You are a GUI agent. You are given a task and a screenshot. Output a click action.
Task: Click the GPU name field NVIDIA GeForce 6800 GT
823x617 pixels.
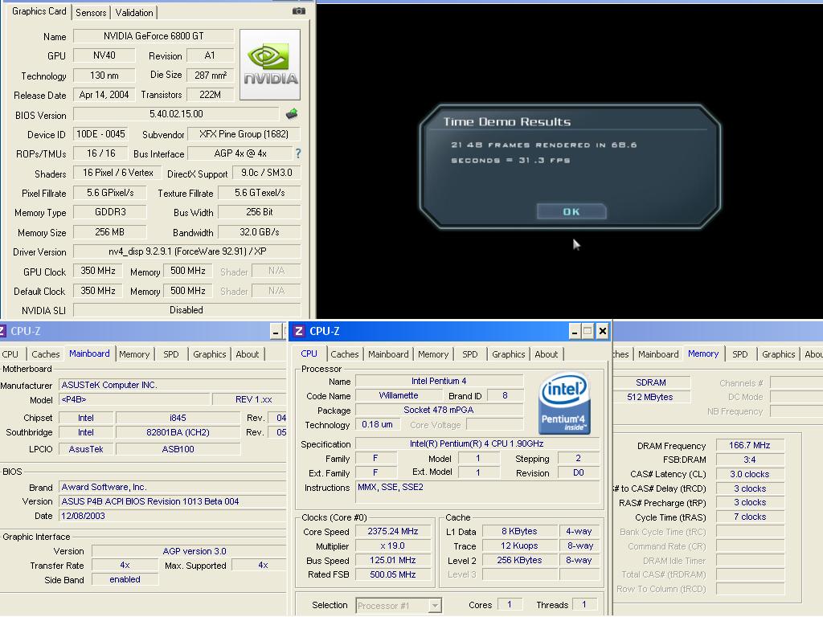click(154, 35)
